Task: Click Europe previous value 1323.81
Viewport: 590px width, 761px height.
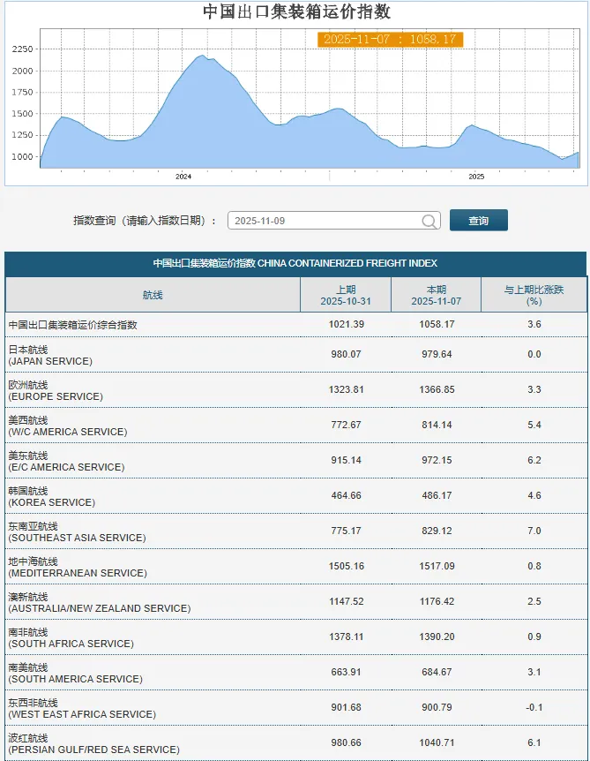Action: coord(346,389)
